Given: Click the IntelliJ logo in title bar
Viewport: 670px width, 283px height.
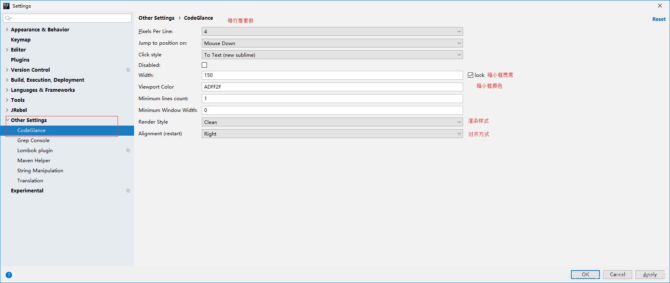Looking at the screenshot, I should pyautogui.click(x=6, y=6).
